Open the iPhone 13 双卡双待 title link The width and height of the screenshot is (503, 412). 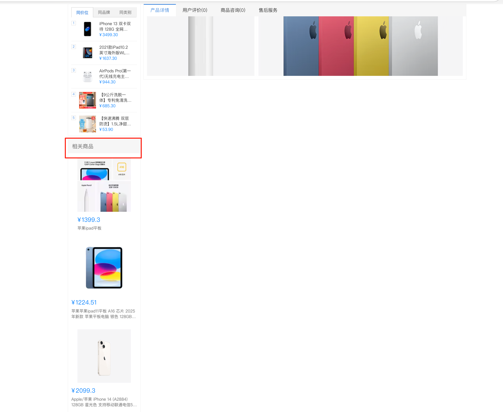[x=115, y=26]
